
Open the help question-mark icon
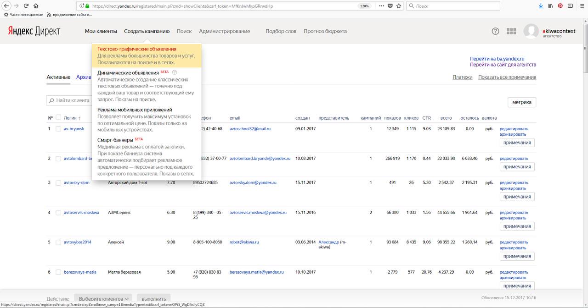[x=495, y=31]
